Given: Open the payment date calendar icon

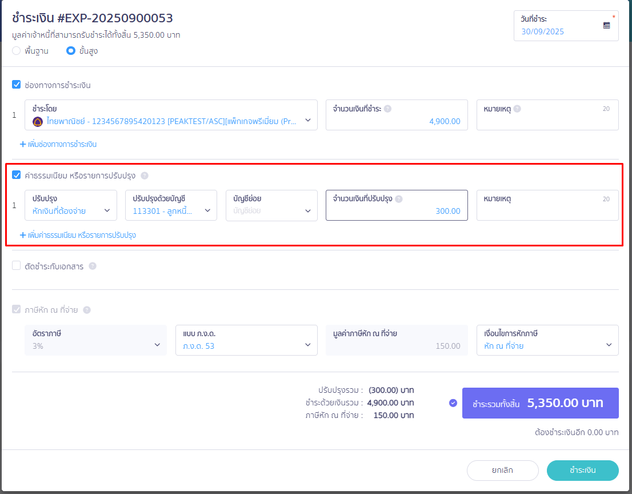Looking at the screenshot, I should [606, 25].
